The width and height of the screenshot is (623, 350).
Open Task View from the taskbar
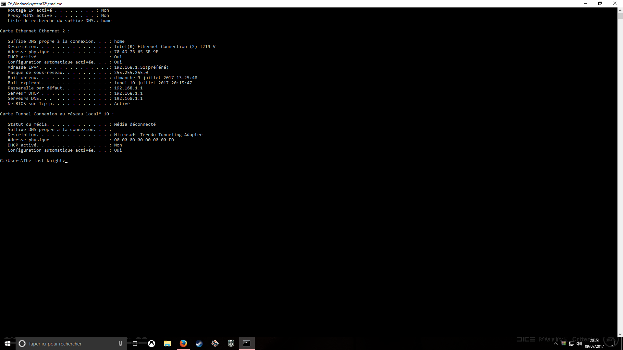click(135, 344)
